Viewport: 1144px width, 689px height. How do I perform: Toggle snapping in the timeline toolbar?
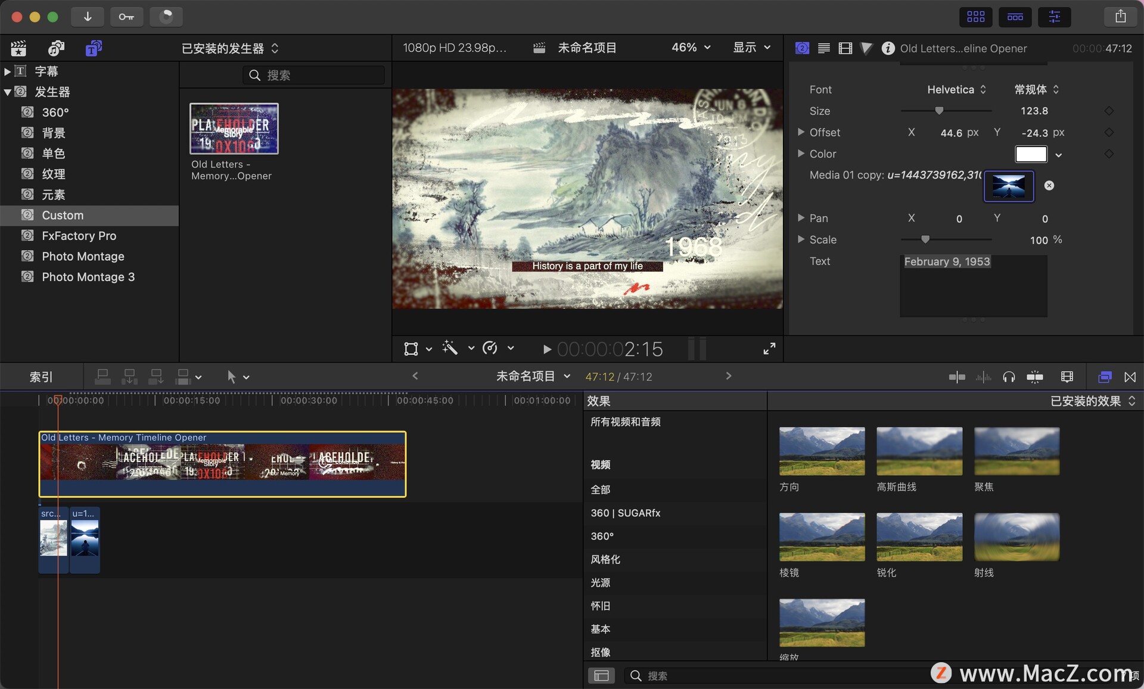[1035, 377]
